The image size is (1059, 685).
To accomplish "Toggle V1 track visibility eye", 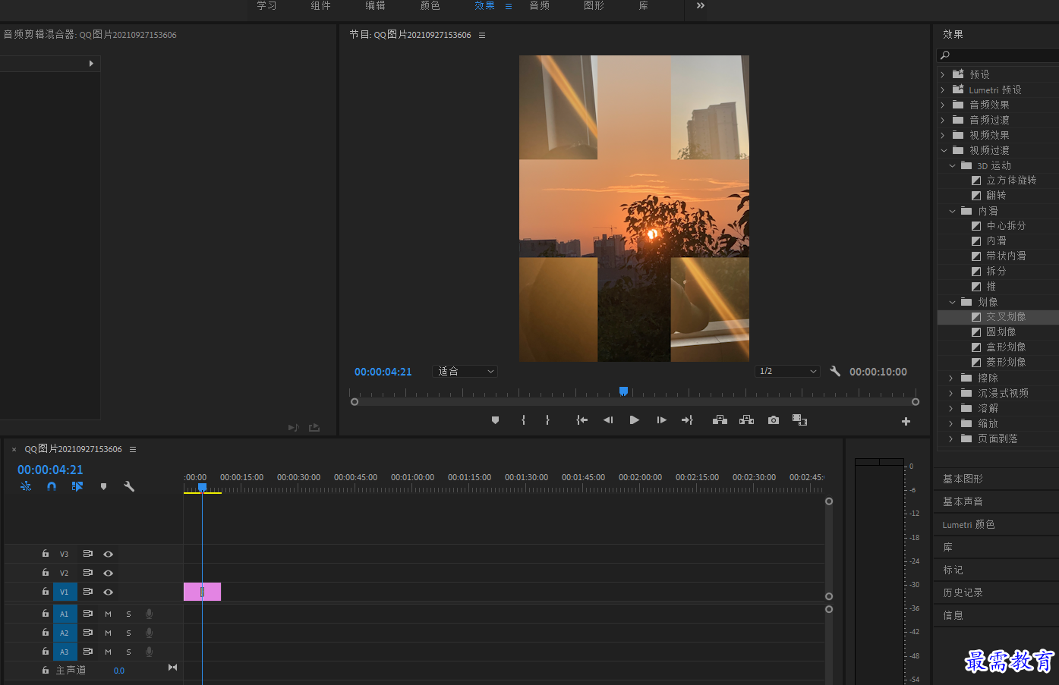I will coord(109,592).
